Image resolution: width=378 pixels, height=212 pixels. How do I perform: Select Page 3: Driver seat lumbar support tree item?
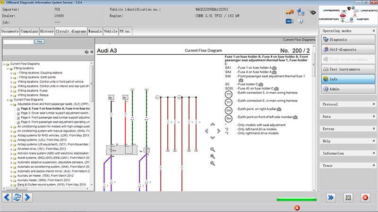(55, 113)
